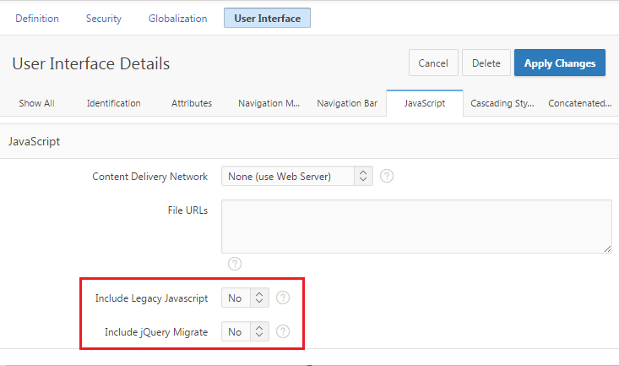Show help for Include jQuery Migrate
Screen dimensions: 619x366
click(283, 331)
